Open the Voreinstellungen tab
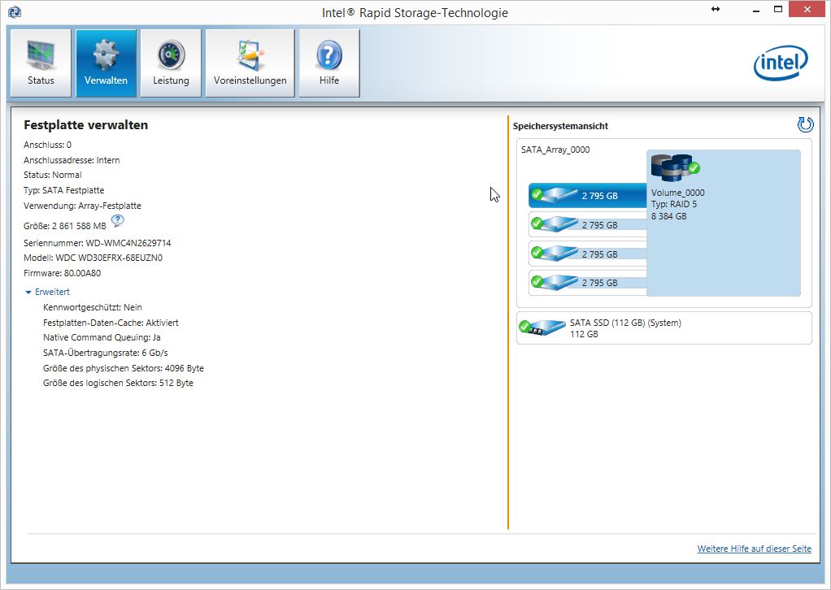 (x=250, y=63)
